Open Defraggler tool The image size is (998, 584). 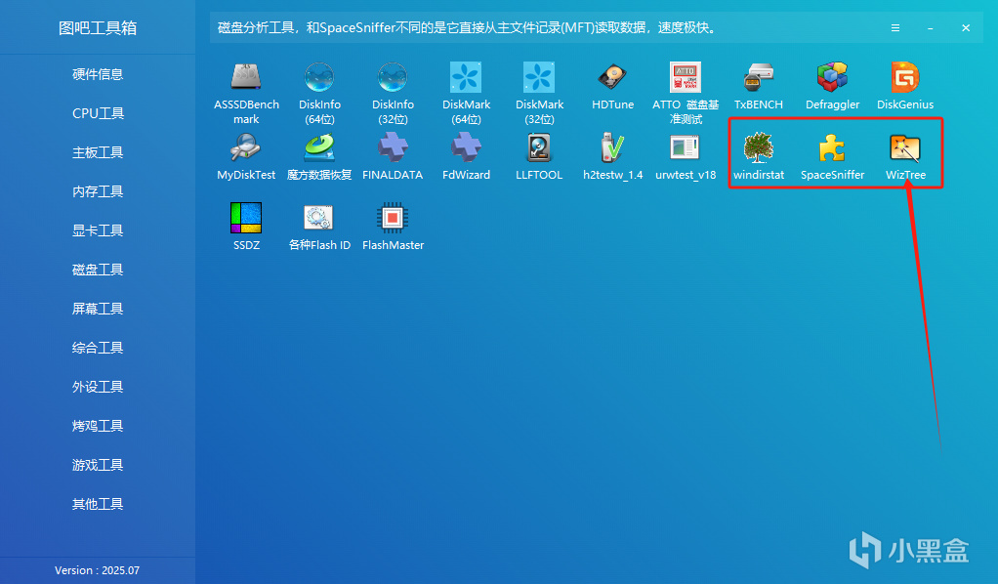coord(833,86)
